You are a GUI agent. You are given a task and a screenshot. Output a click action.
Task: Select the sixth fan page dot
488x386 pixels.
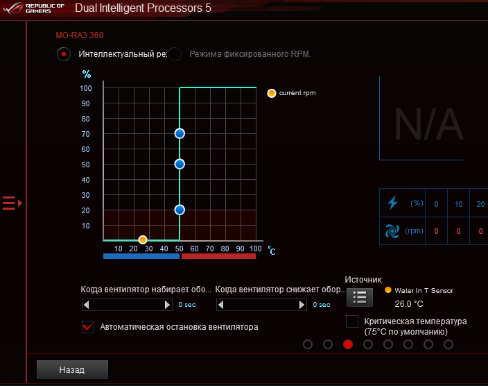tap(408, 344)
